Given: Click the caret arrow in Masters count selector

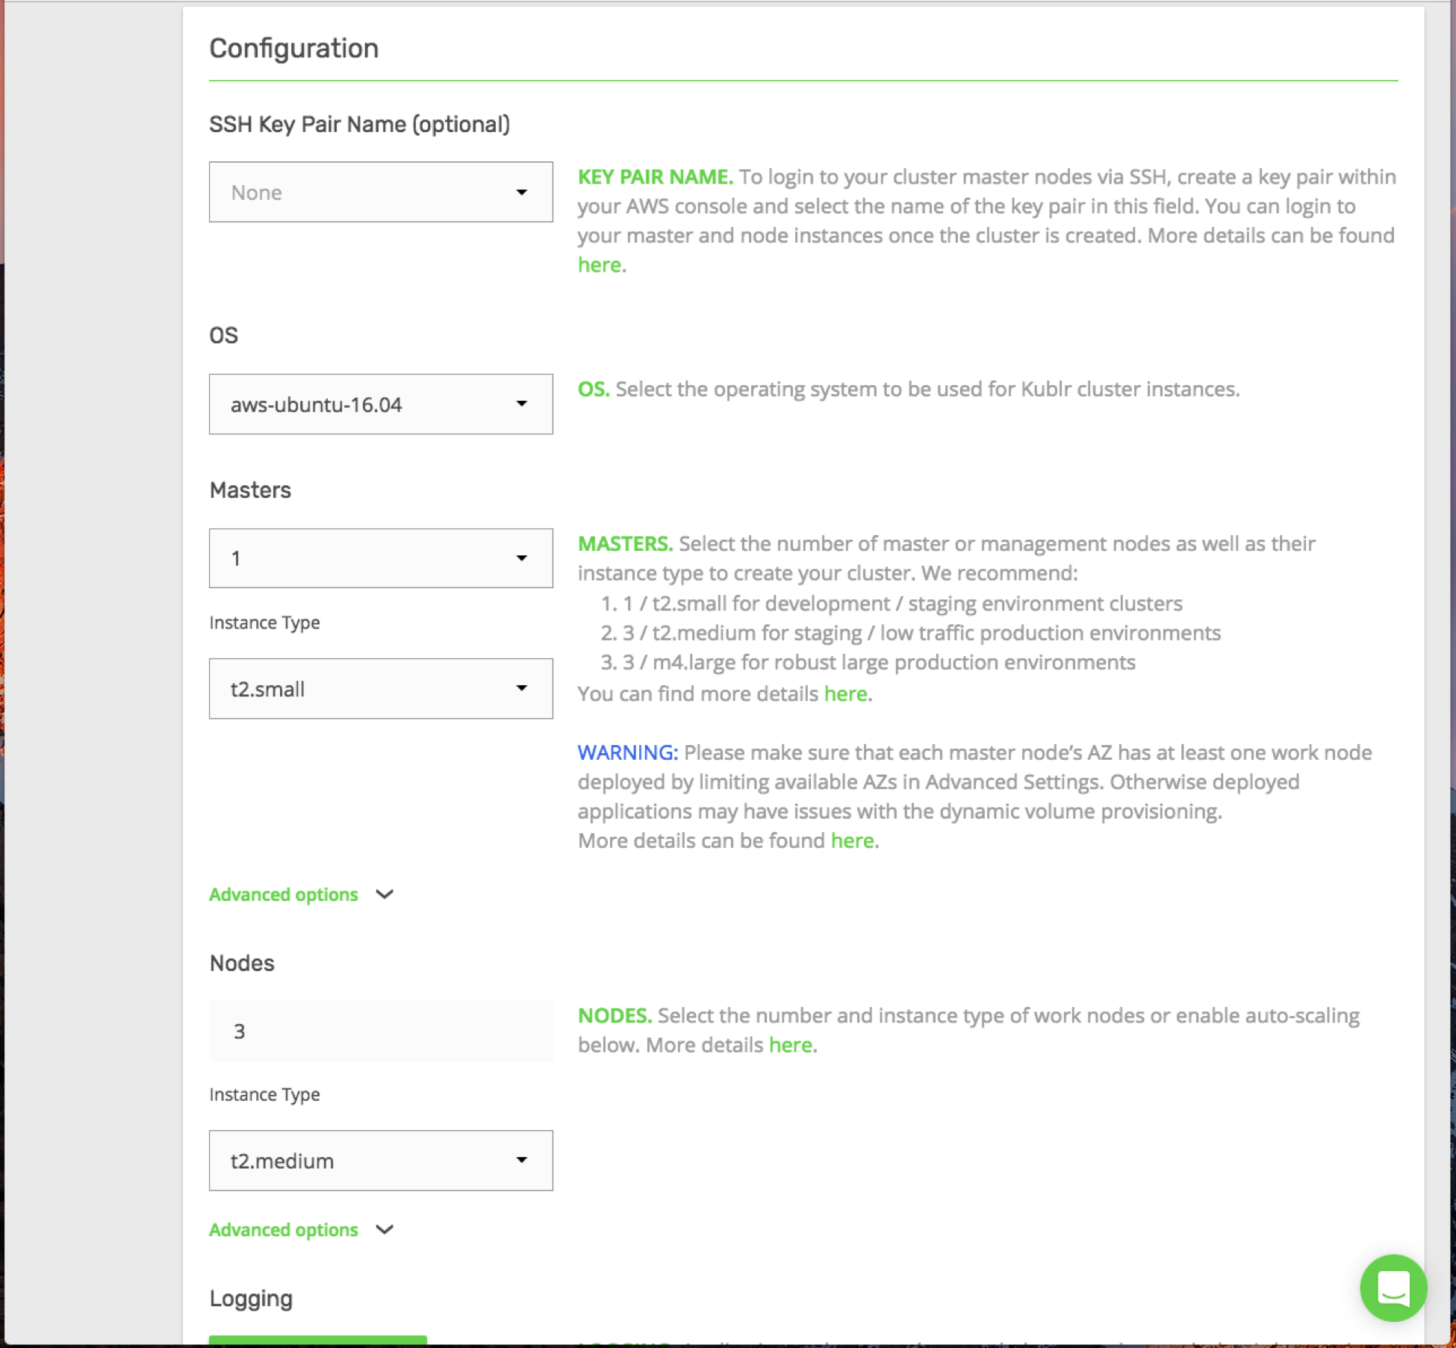Looking at the screenshot, I should tap(521, 558).
